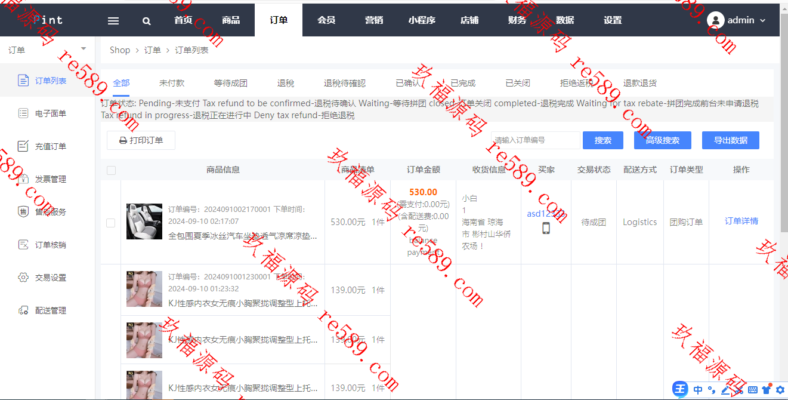Click the mobile phone icon under buyer asd123
This screenshot has height=400, width=788.
pos(546,228)
